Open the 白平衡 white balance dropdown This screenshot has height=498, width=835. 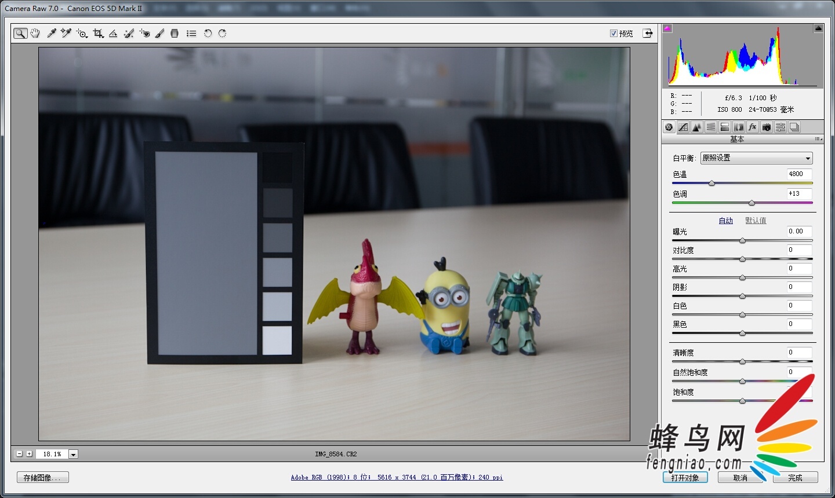click(756, 158)
